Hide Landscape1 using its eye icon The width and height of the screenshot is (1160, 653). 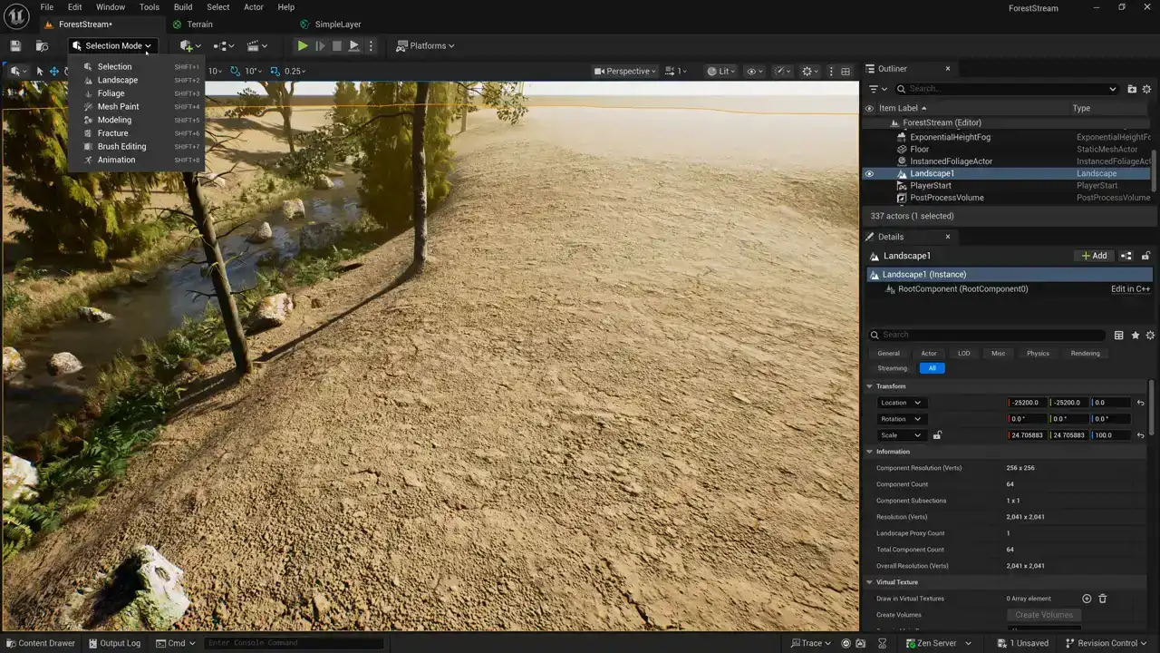869,174
